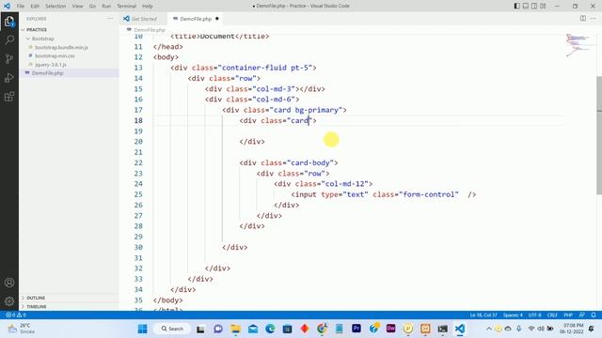Open the Extensions view
Viewport: 602px width, 338px height.
point(9,96)
